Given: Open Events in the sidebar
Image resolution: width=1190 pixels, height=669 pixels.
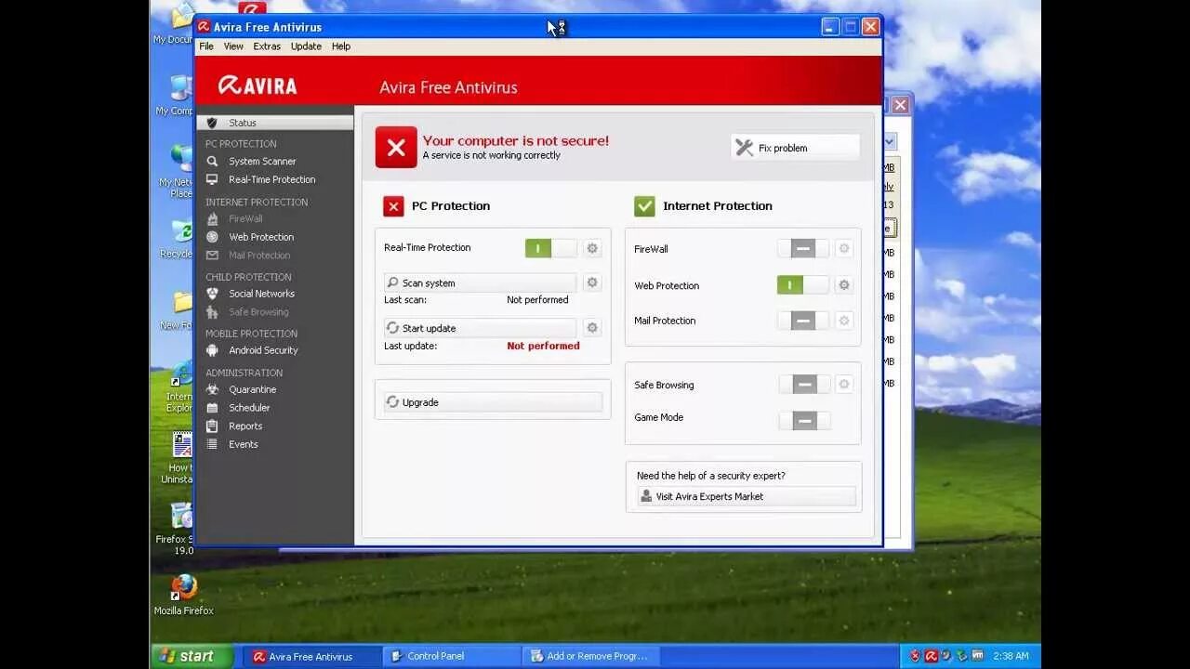Looking at the screenshot, I should (244, 444).
